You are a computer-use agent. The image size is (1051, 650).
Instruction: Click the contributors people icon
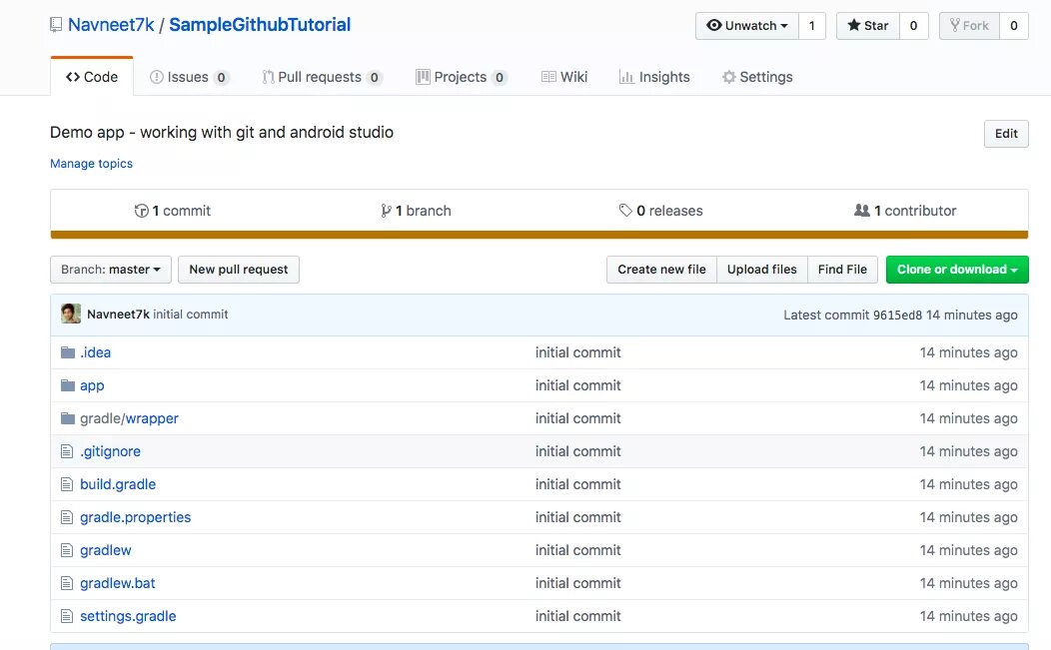862,211
